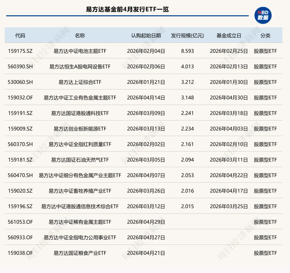The width and height of the screenshot is (290, 273).
Task: Click fund code 560470.SH
Action: point(20,175)
